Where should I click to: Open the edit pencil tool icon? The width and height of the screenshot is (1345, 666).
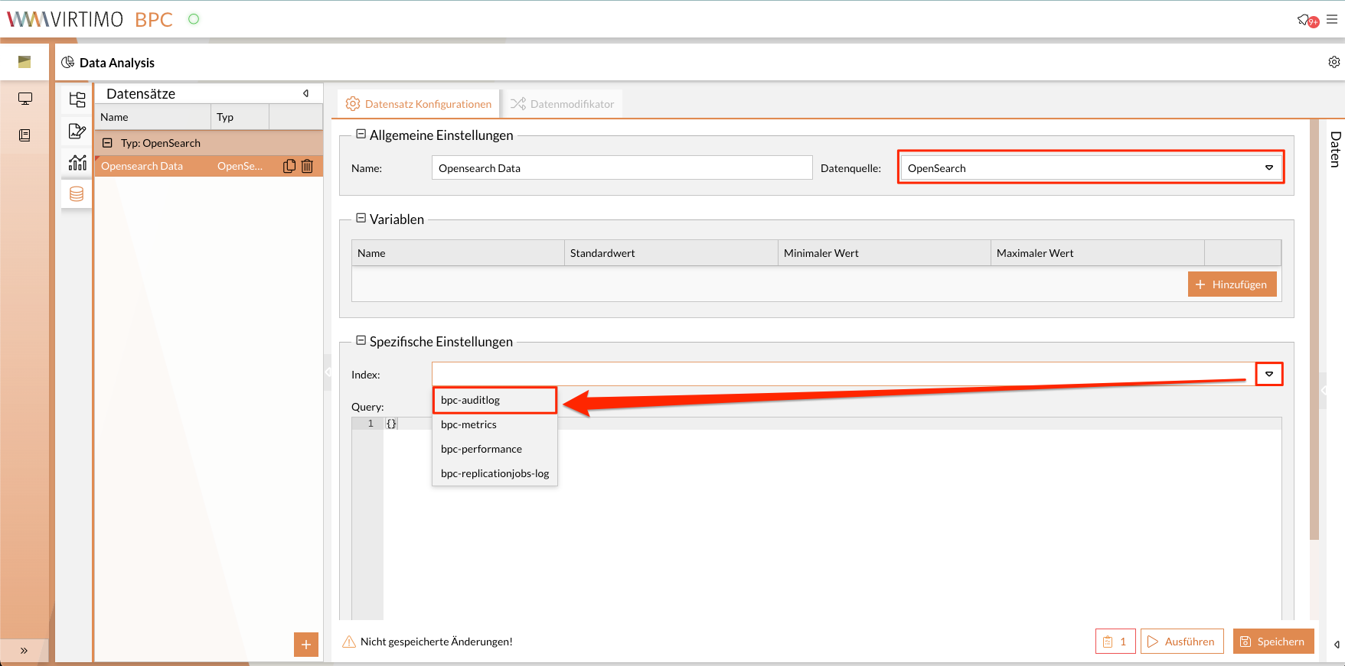coord(77,131)
